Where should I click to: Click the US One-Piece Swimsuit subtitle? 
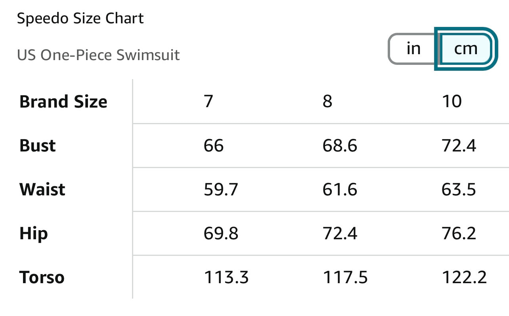click(98, 55)
